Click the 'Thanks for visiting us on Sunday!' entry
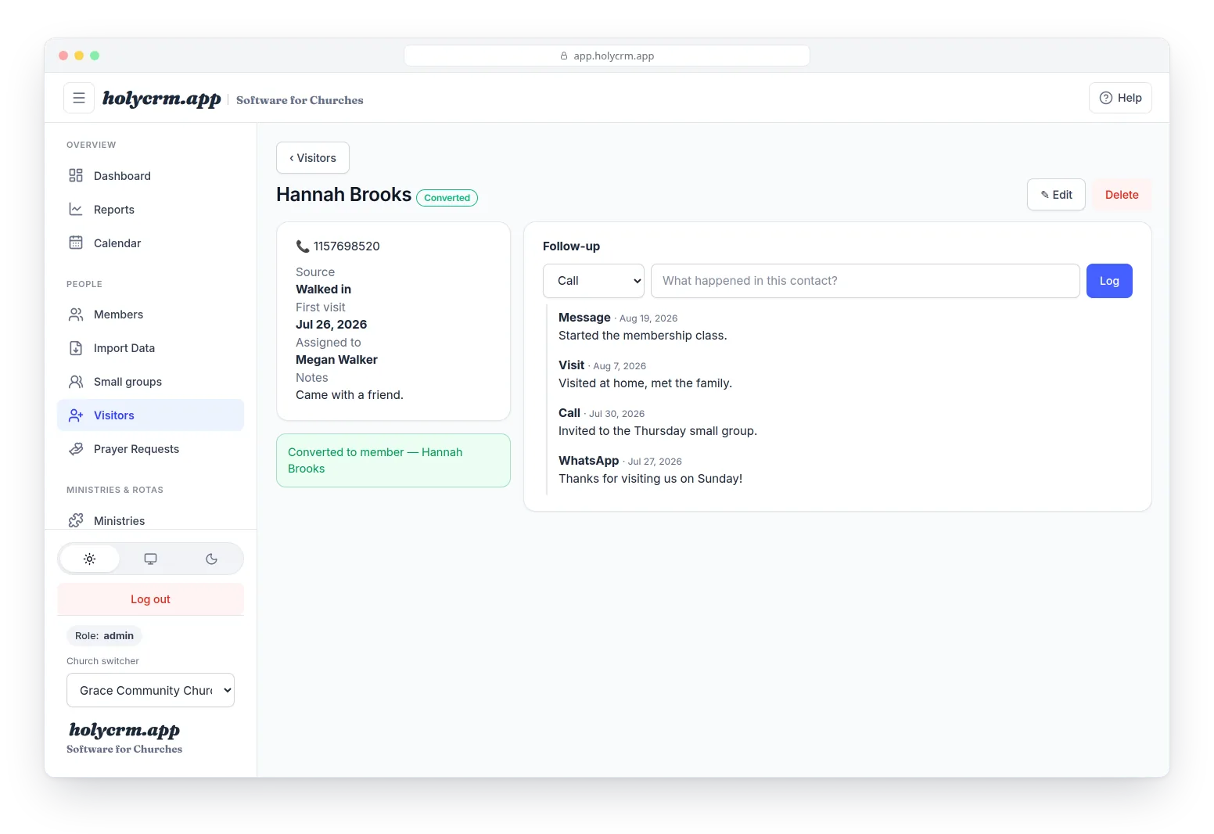The width and height of the screenshot is (1214, 834). [x=651, y=479]
